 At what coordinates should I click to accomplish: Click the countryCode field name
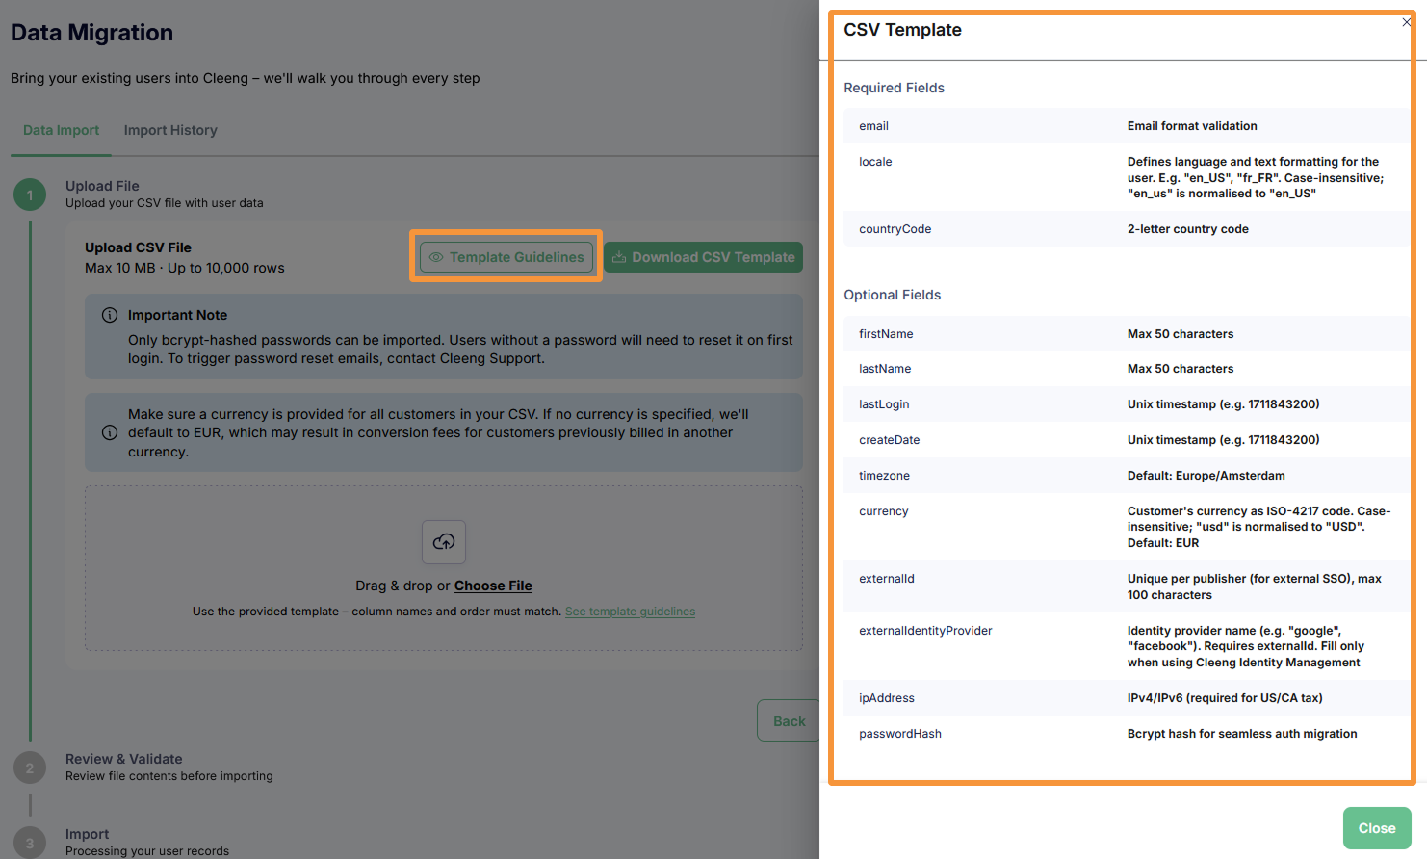(x=895, y=229)
